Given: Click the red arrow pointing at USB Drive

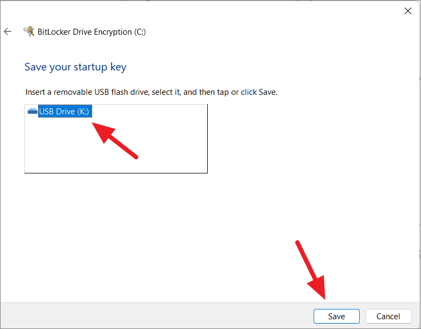Looking at the screenshot, I should point(114,140).
